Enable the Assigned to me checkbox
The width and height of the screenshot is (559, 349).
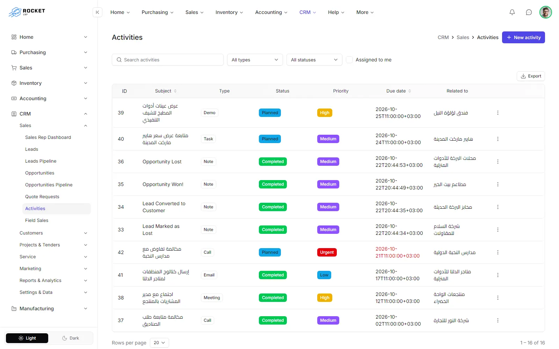[x=349, y=60]
